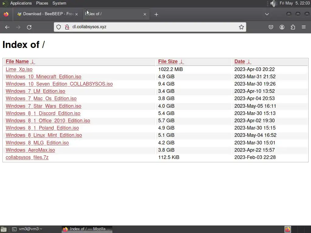Sort descending by File Name arrow
311x233 pixels.
(32, 61)
